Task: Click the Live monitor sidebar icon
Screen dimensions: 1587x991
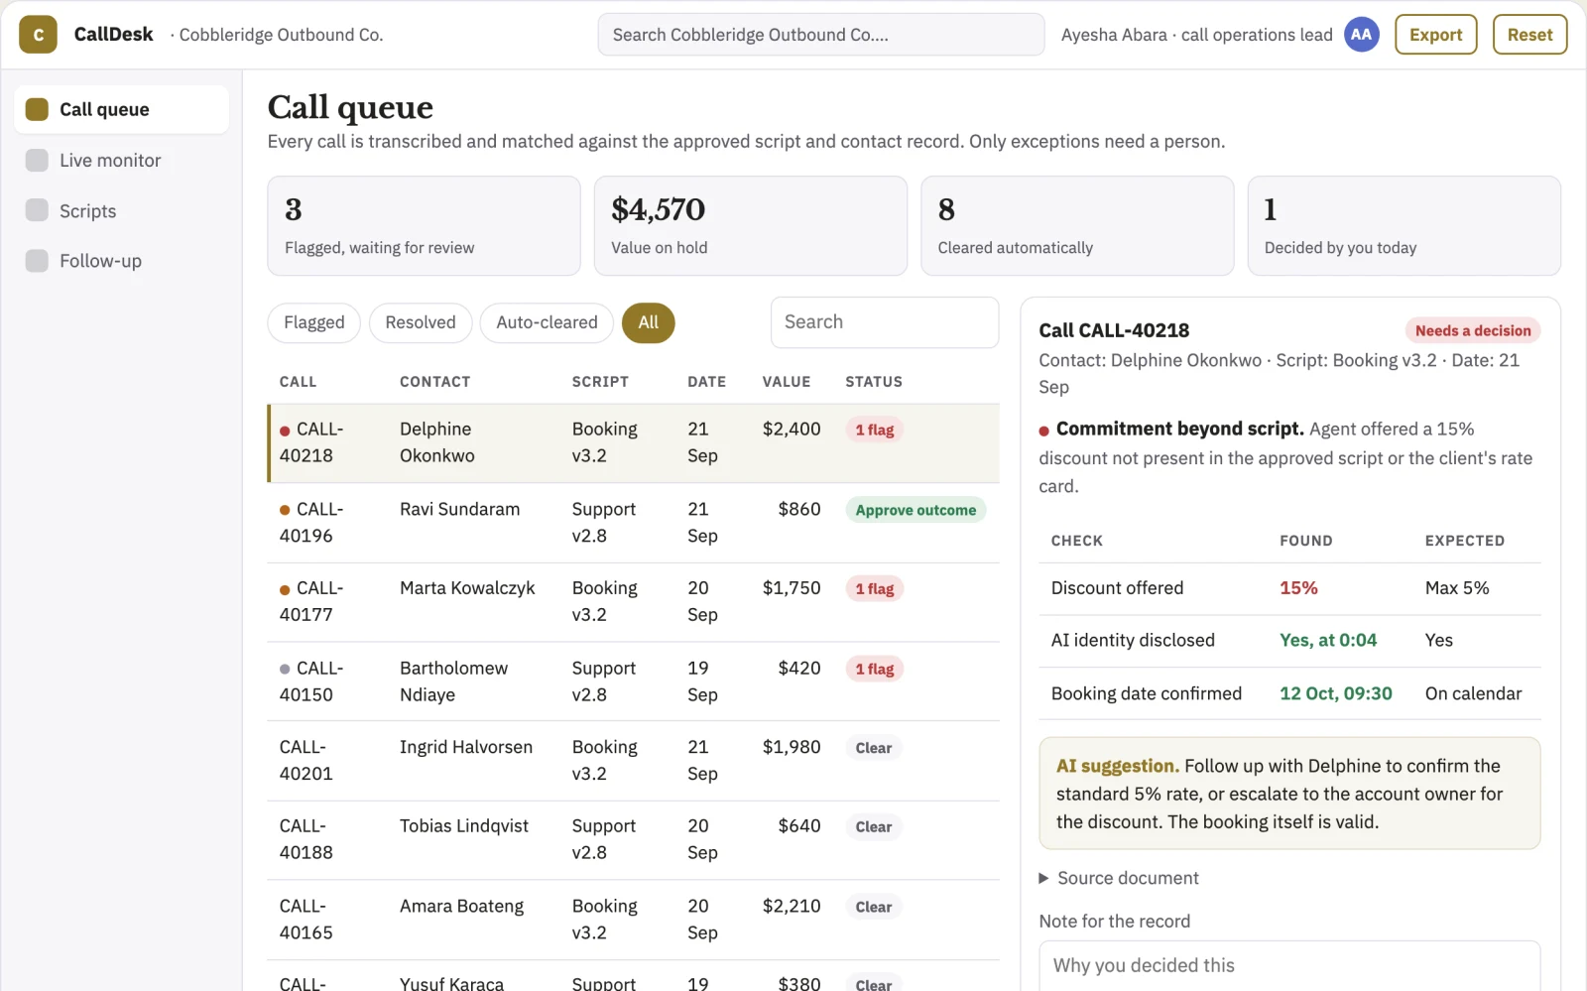Action: [x=37, y=160]
